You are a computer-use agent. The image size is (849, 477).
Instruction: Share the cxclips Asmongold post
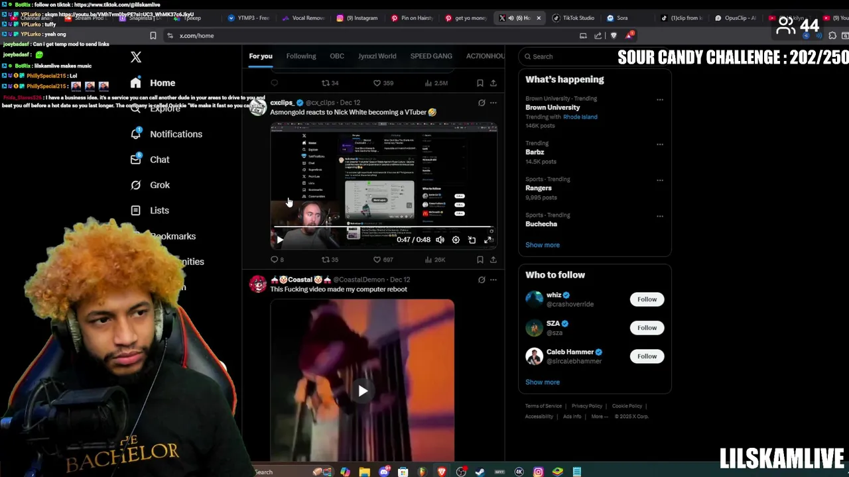493,260
